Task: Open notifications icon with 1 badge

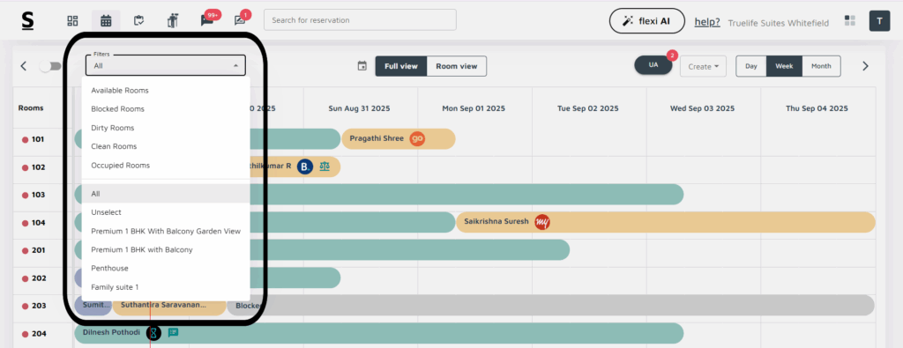Action: point(240,21)
